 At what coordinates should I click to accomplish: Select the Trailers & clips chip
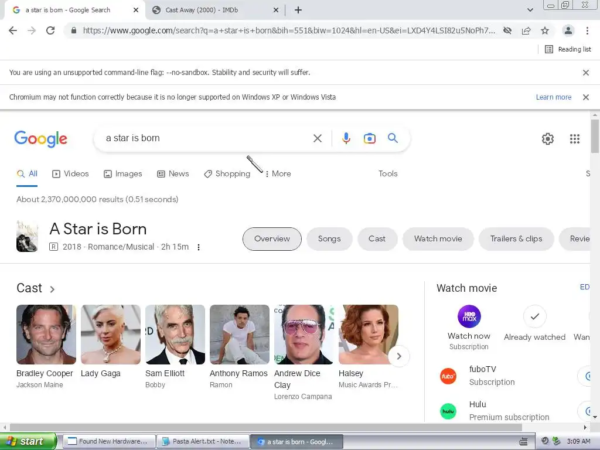[516, 239]
